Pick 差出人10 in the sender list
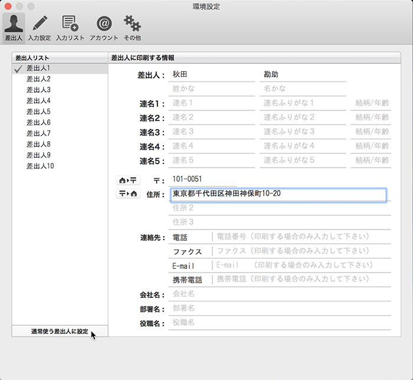 click(x=40, y=166)
